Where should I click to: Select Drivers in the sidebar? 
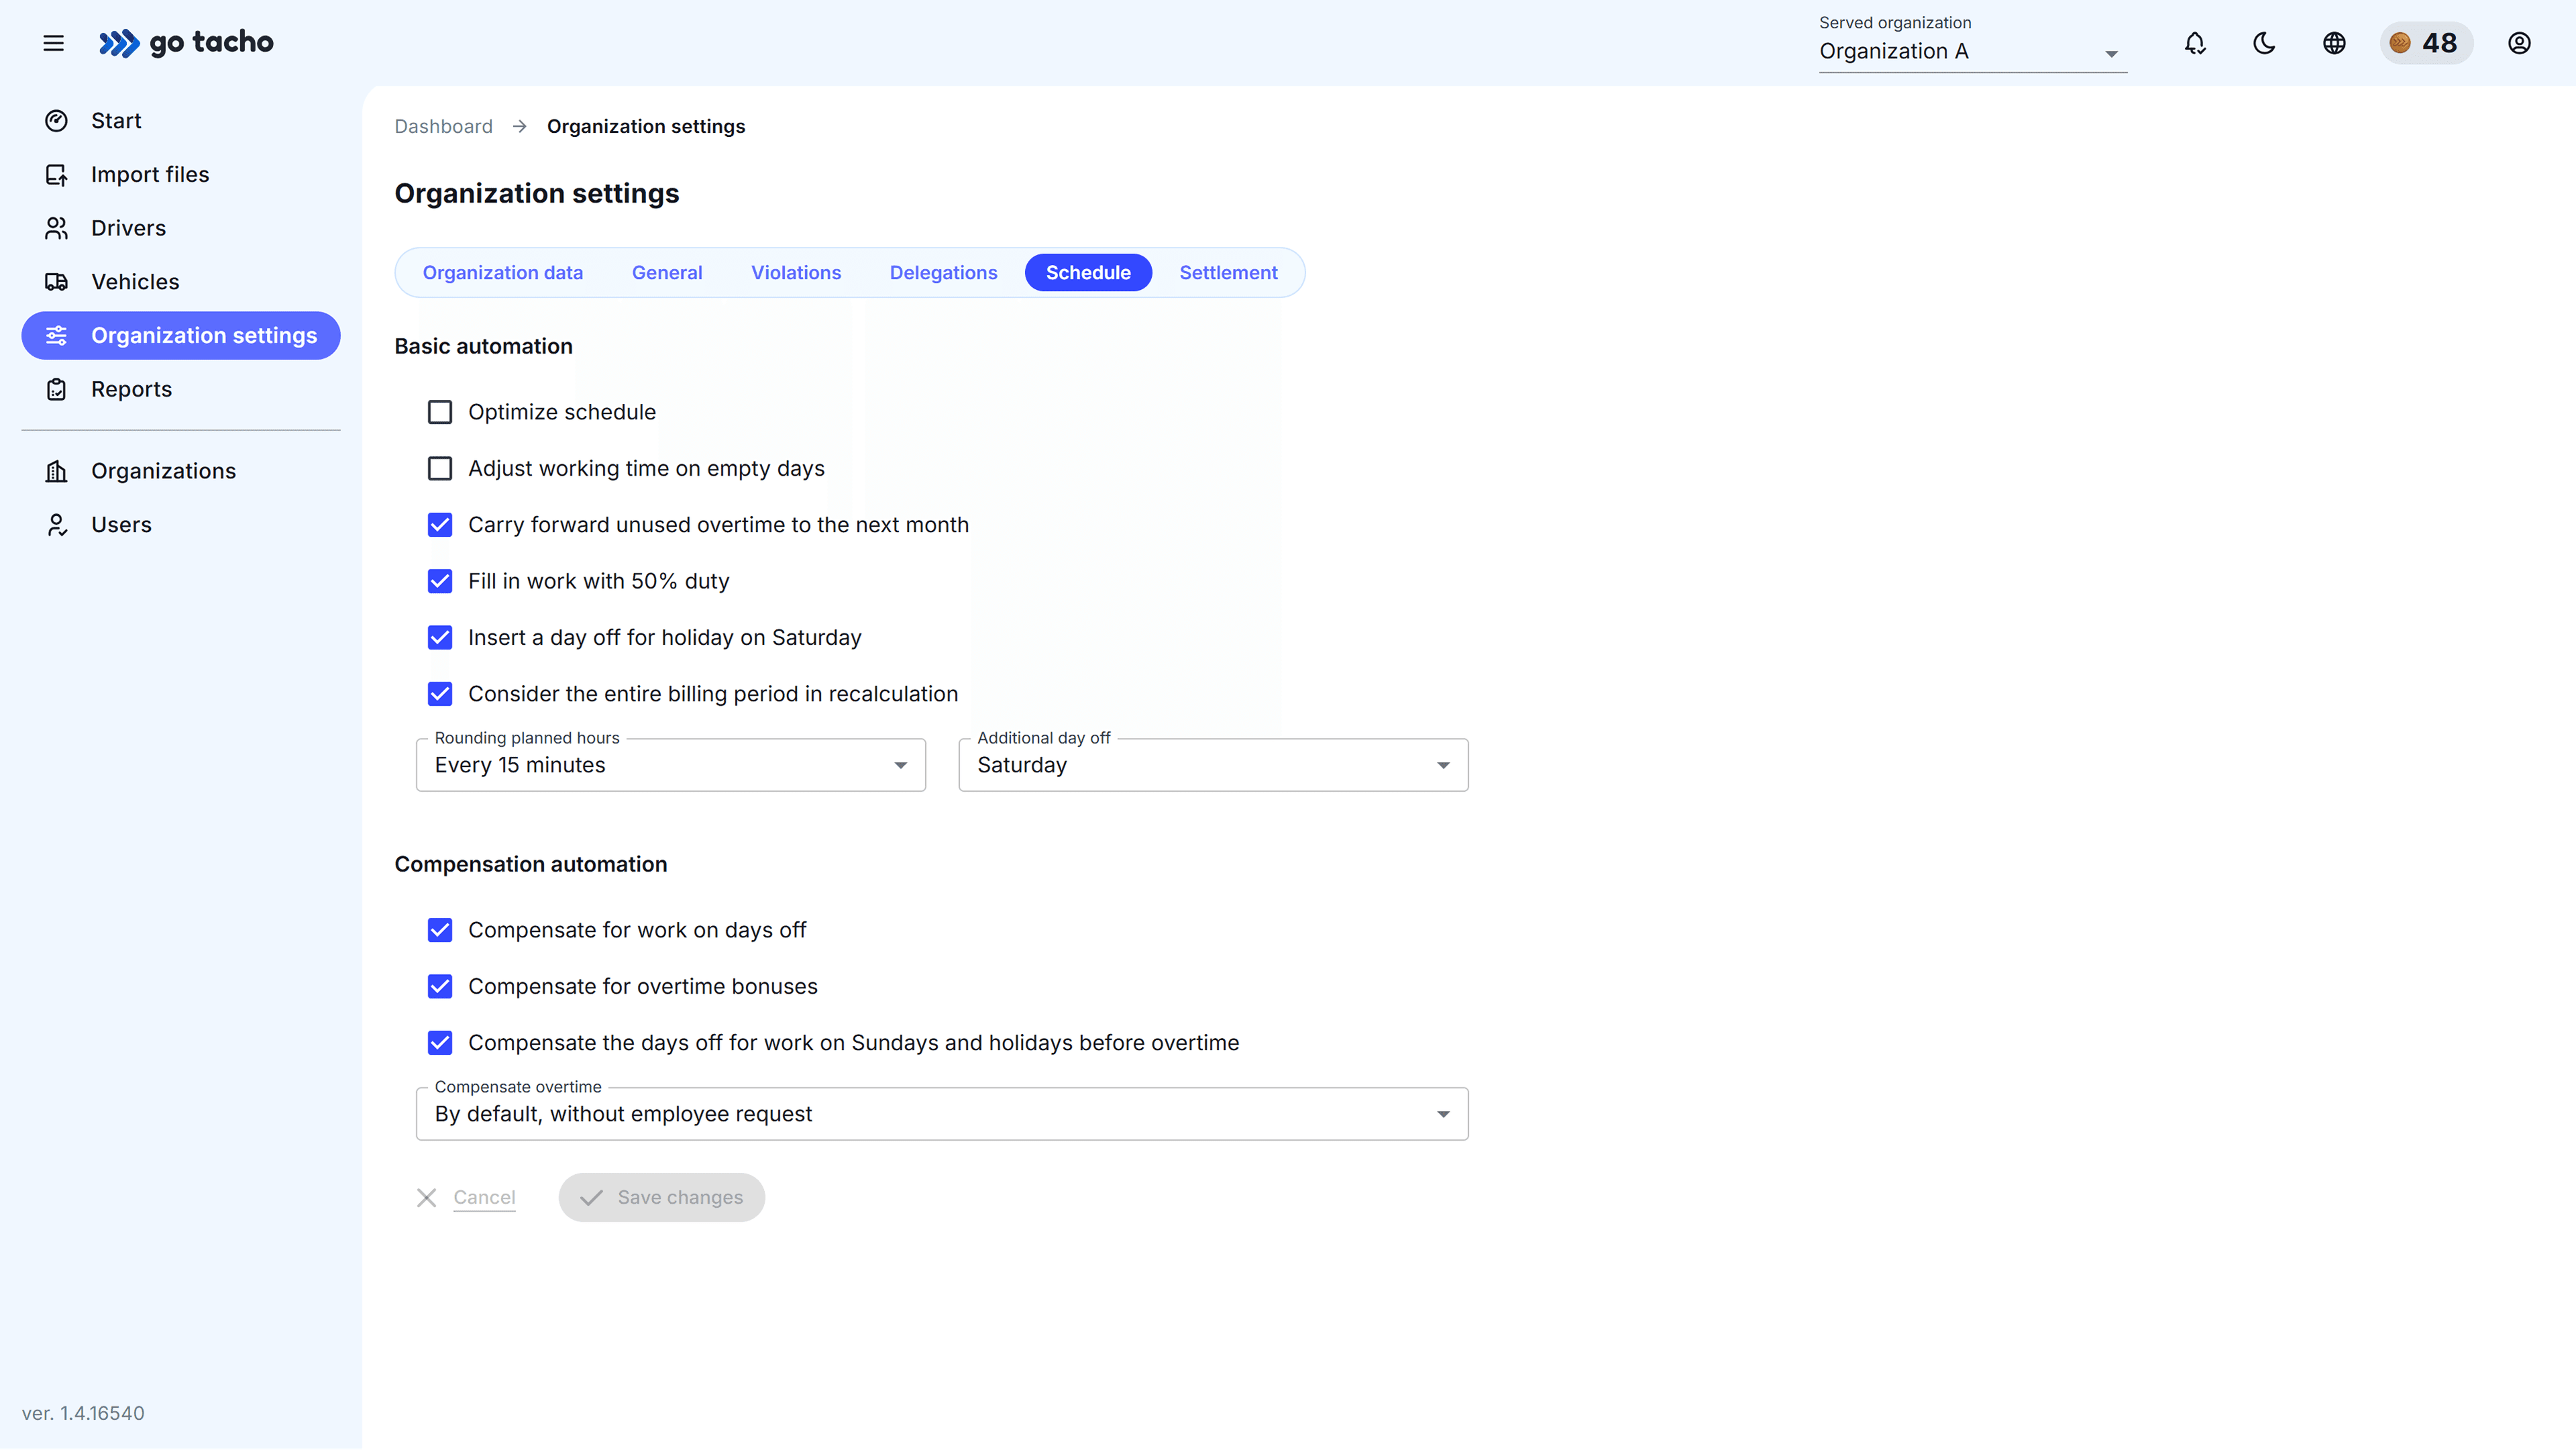pyautogui.click(x=128, y=228)
